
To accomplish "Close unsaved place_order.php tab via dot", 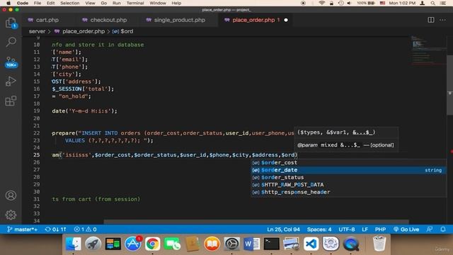I will tap(286, 20).
